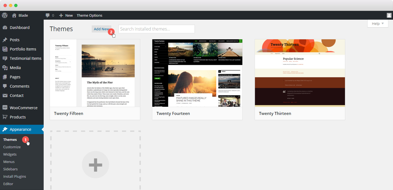Viewport: 393px width, 190px height.
Task: Expand the Help dropdown
Action: pos(378,24)
